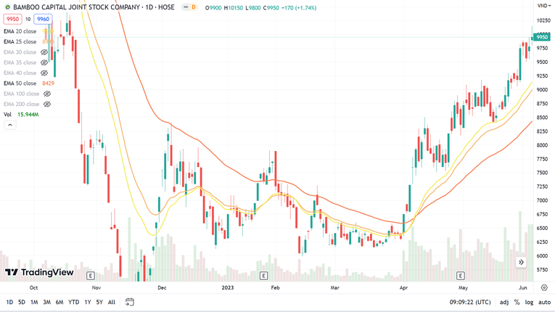The height and width of the screenshot is (312, 555).
Task: Click the scroll to latest bar arrow
Action: coord(521,262)
